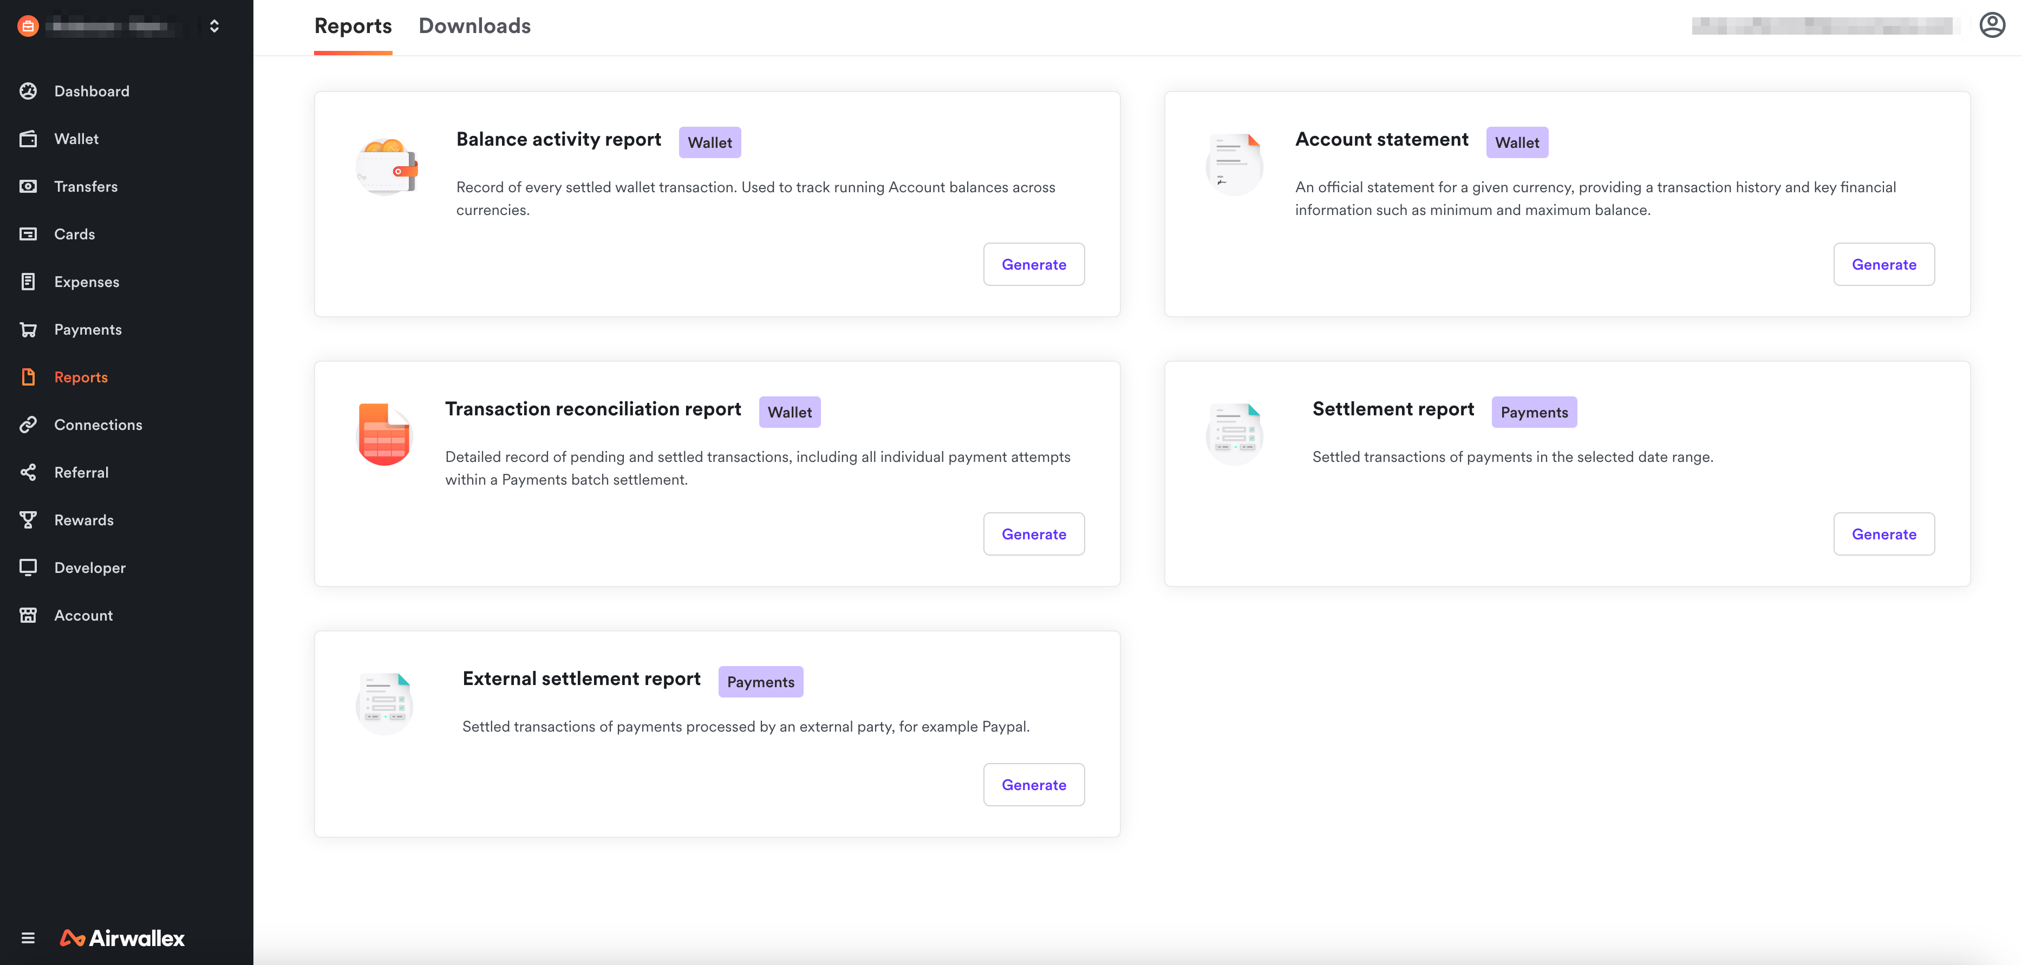Click description mentioning 'for example Paypal'

point(746,726)
